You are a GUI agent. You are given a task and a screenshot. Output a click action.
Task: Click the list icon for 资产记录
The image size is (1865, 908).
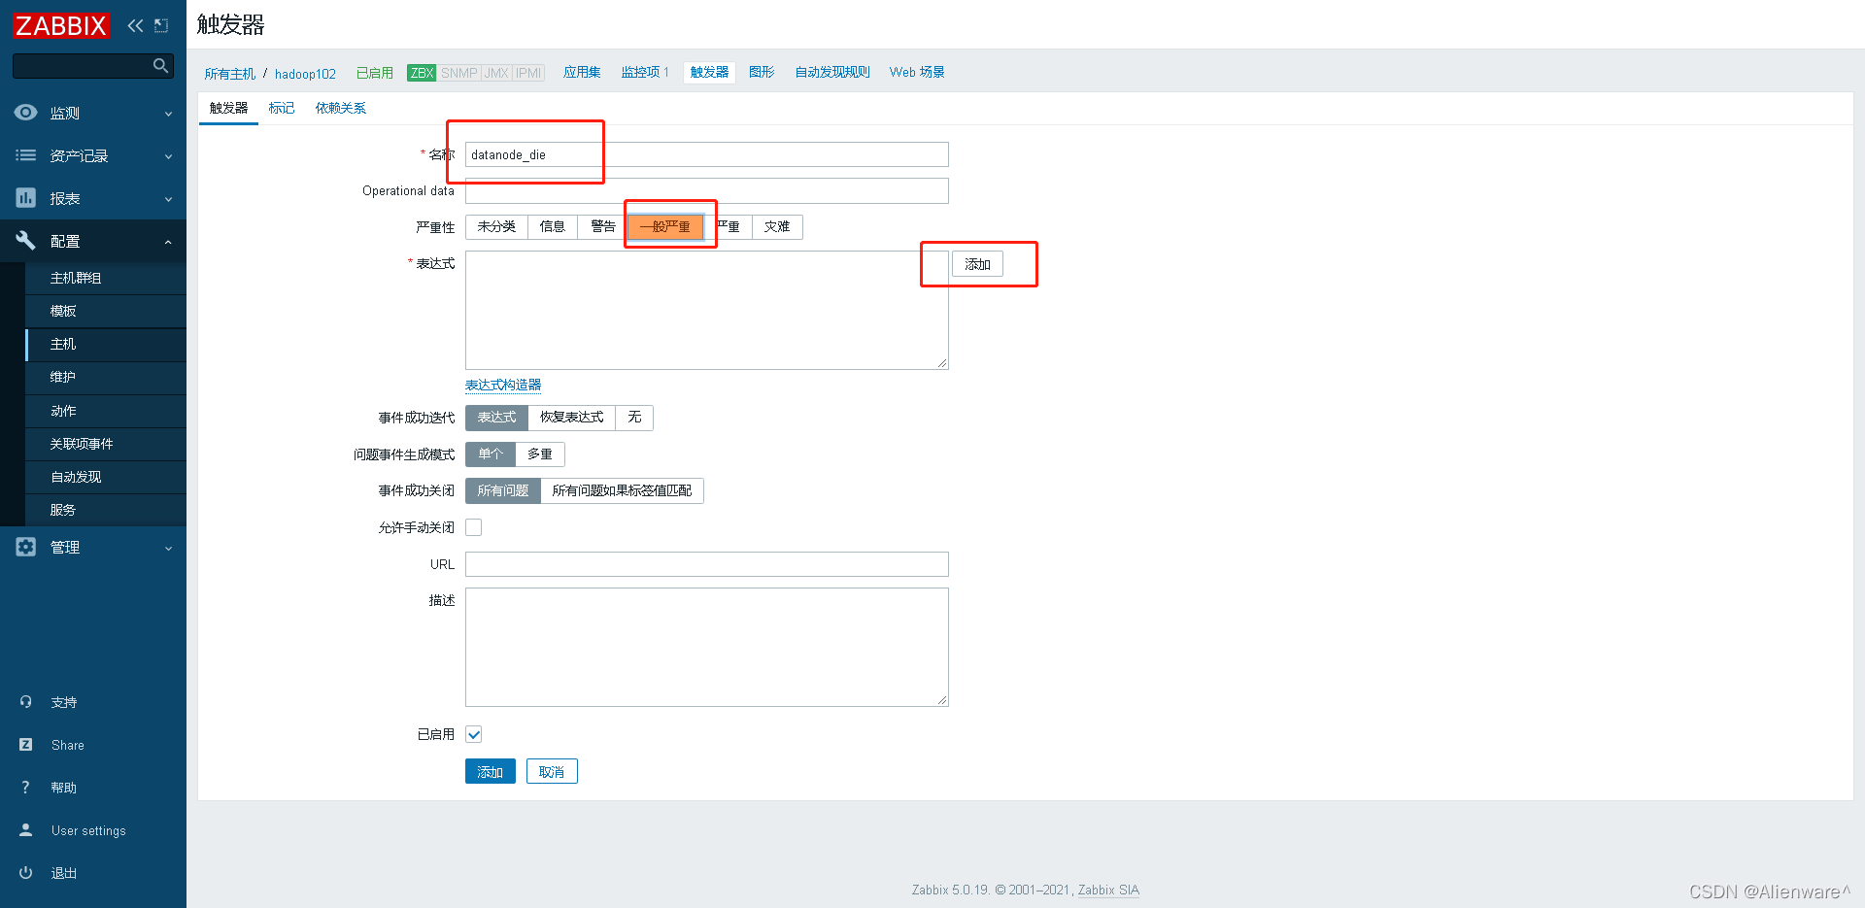click(26, 155)
